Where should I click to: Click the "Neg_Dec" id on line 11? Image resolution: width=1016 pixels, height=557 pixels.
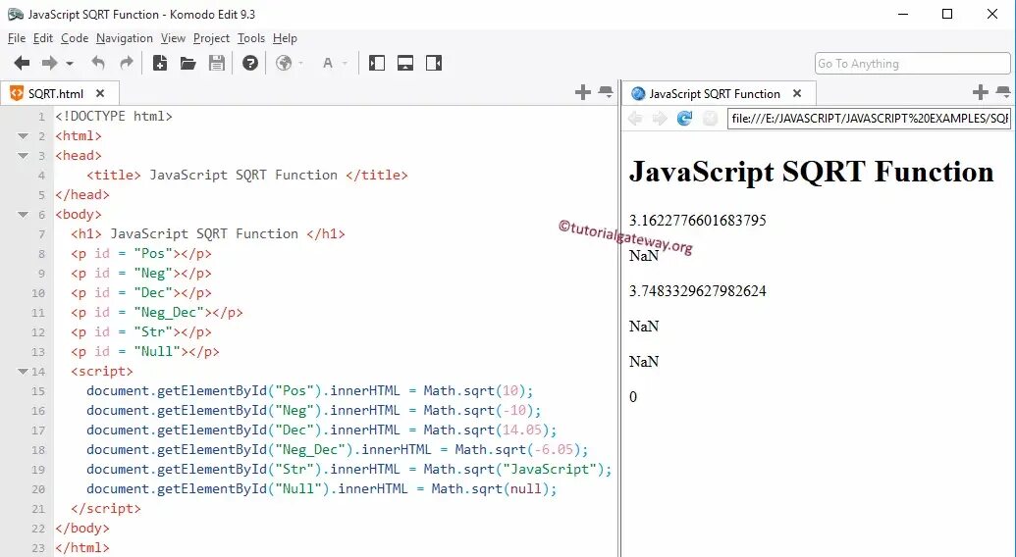coord(169,313)
